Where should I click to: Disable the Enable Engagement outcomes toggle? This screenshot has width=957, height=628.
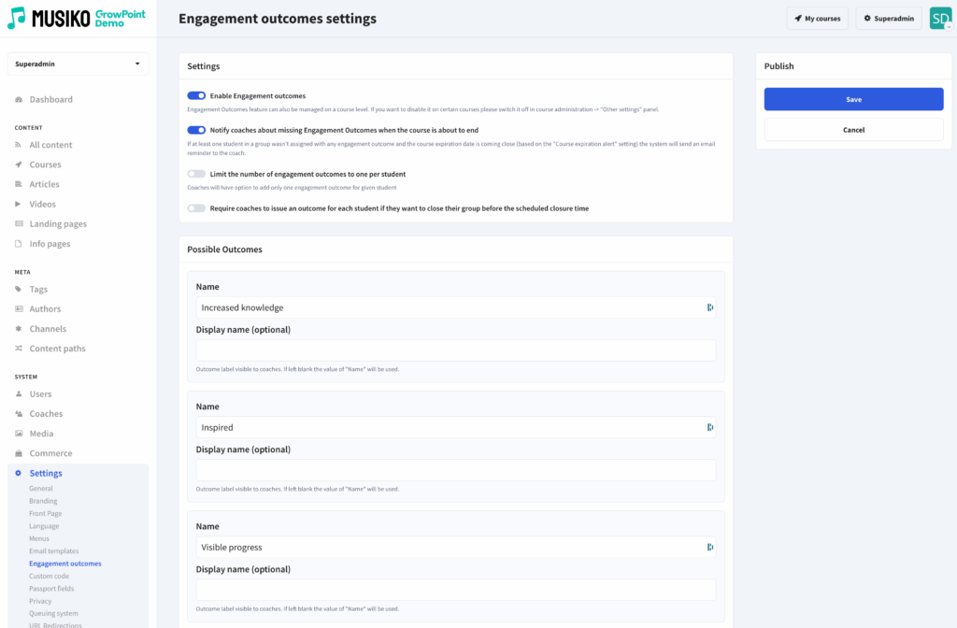(x=196, y=96)
